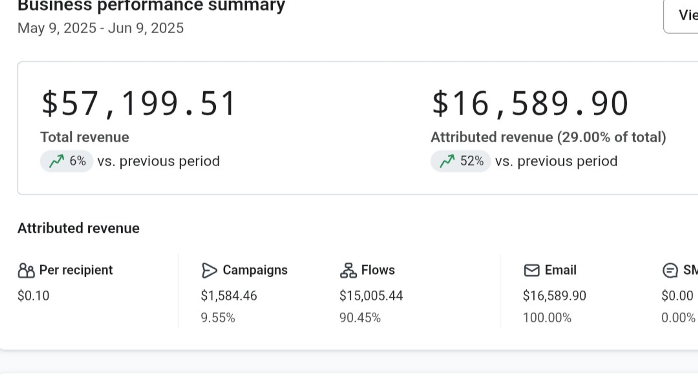Click the green trend arrow beside 6%
This screenshot has width=698, height=392.
(x=57, y=161)
